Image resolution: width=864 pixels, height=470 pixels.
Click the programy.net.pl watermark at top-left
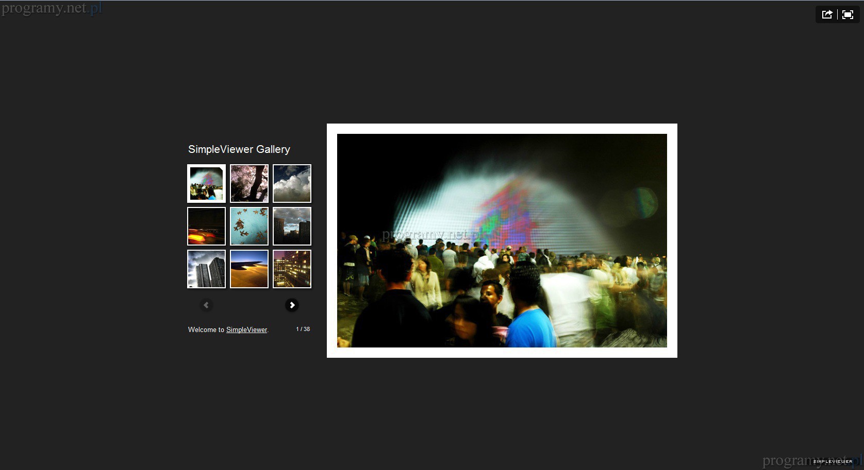point(52,9)
